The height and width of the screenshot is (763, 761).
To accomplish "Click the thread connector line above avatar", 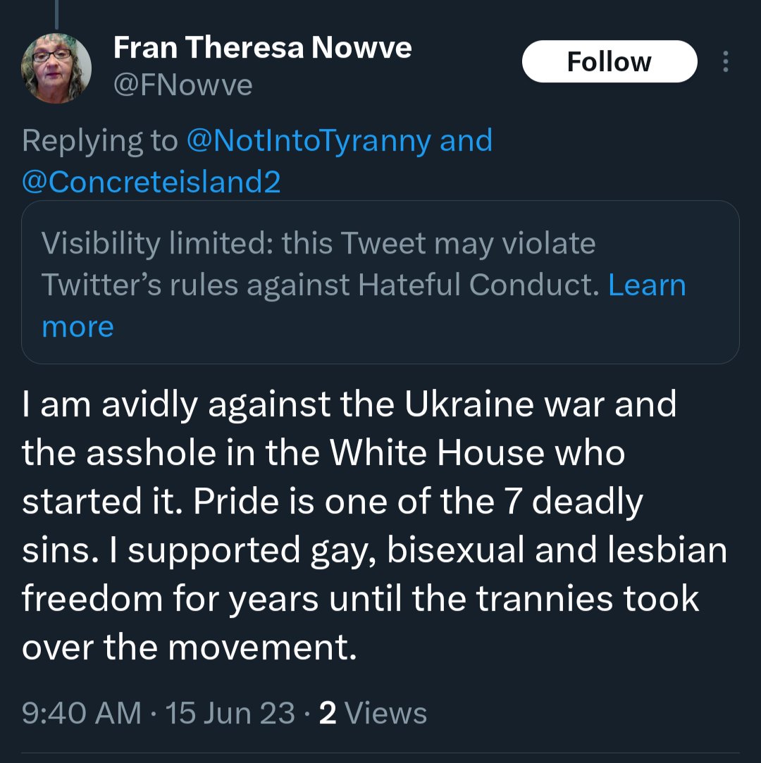I will tap(56, 14).
